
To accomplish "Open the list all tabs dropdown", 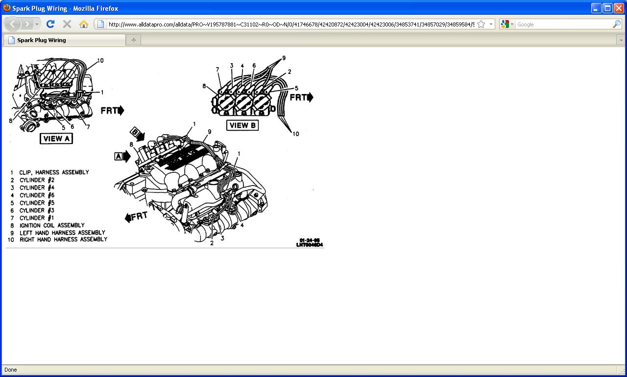I will 622,40.
